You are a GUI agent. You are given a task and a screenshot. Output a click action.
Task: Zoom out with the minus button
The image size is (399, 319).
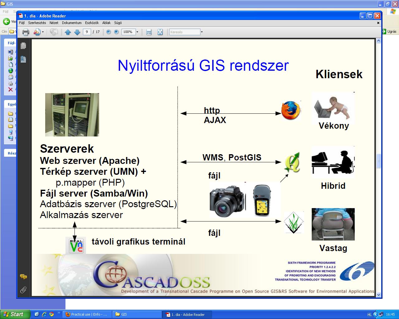[x=108, y=32]
